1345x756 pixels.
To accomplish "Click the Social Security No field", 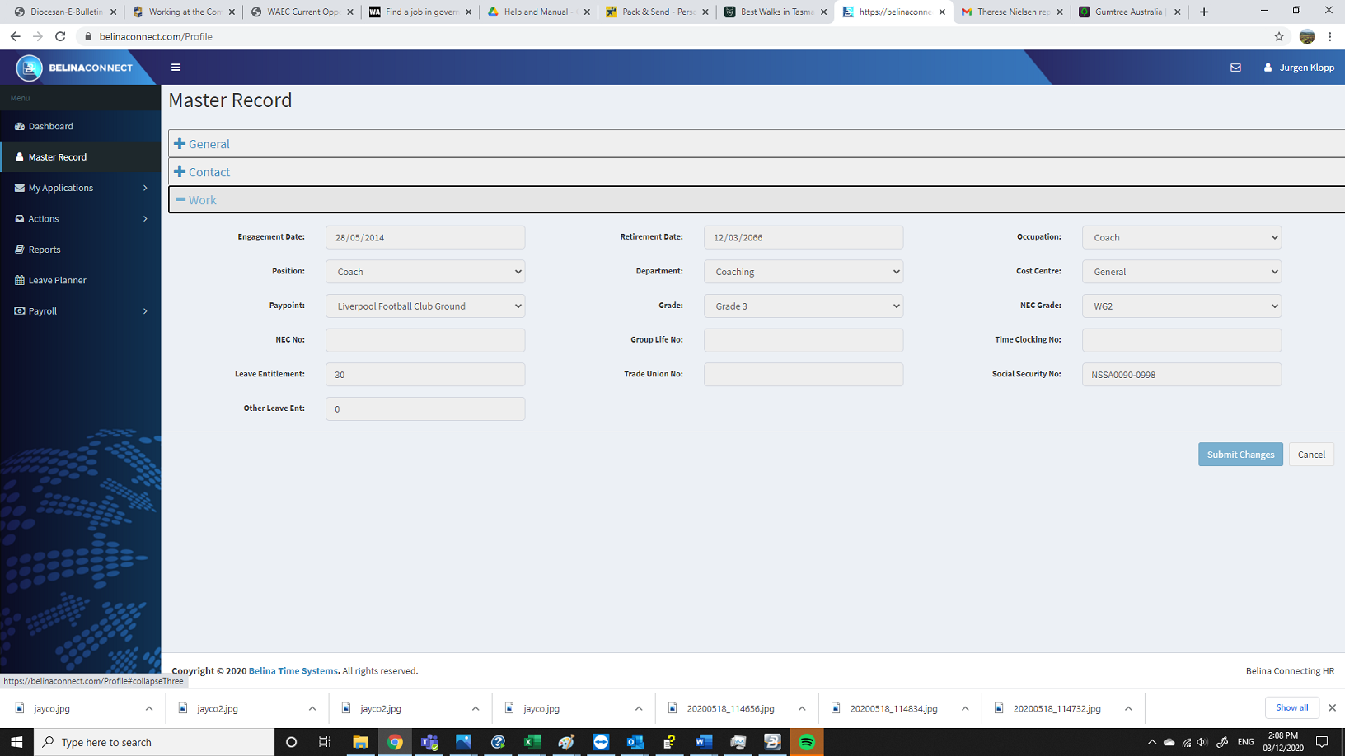I will coord(1182,375).
